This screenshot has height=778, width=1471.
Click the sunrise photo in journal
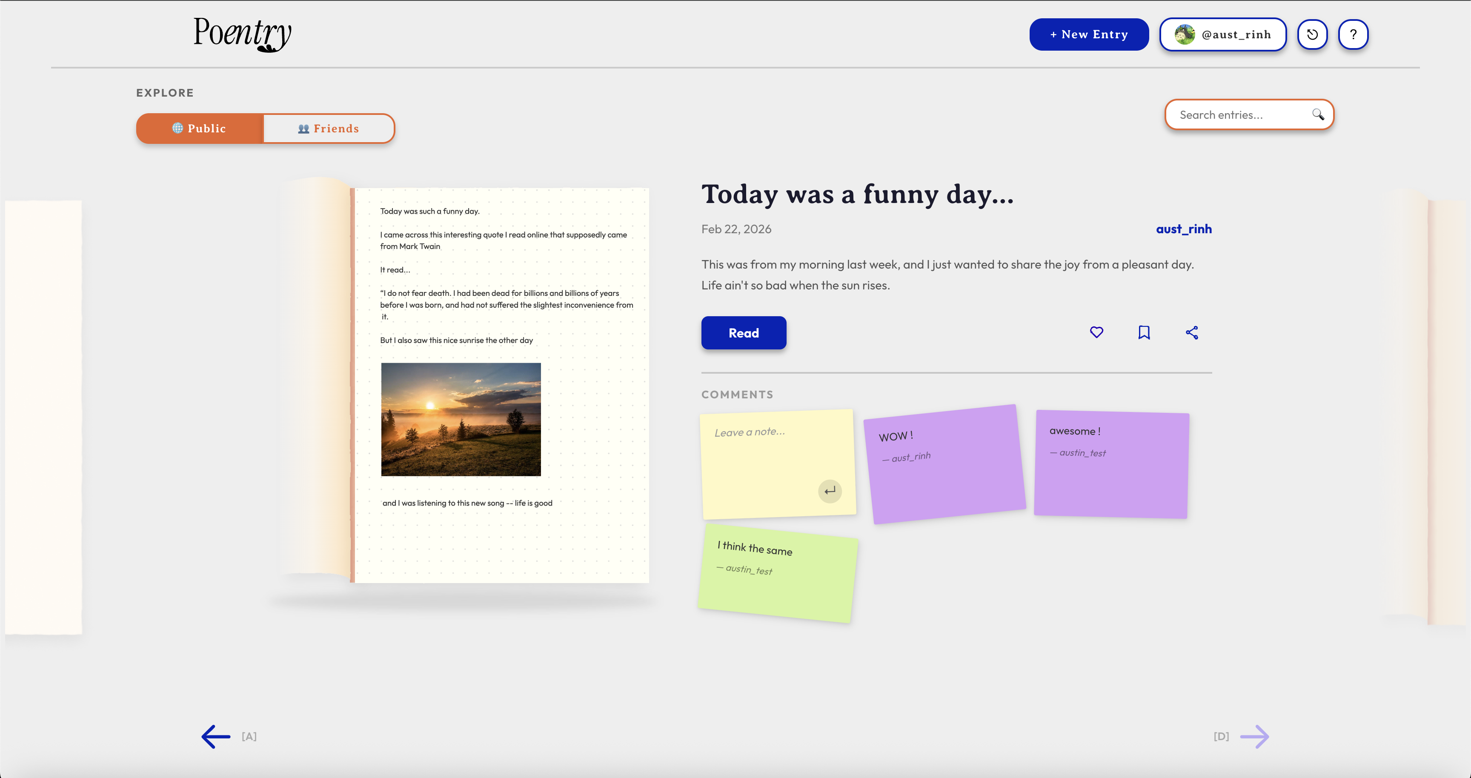(460, 420)
